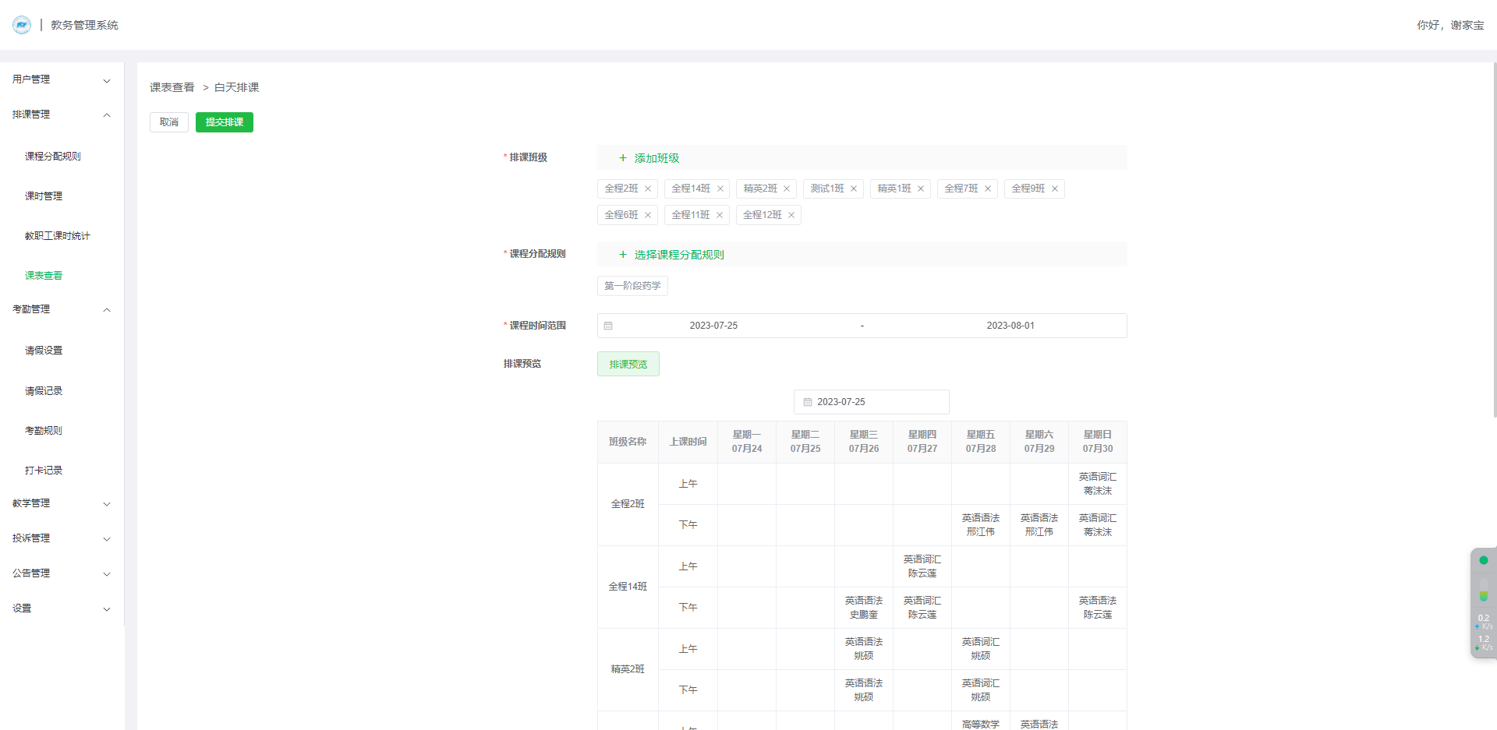Remove the 测试1班 class tag
Screen dimensions: 1497x730
854,189
